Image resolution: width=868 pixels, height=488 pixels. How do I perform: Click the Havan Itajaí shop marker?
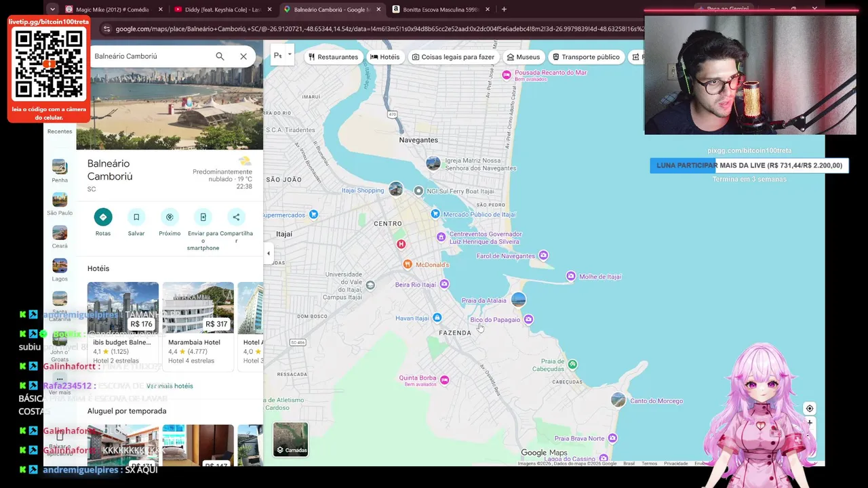click(437, 318)
